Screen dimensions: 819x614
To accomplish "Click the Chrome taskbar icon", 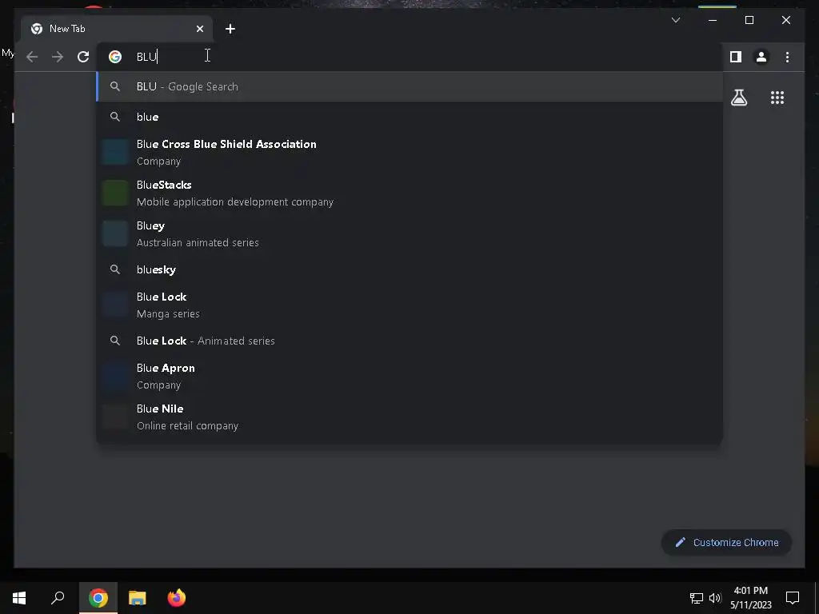I will pyautogui.click(x=98, y=598).
